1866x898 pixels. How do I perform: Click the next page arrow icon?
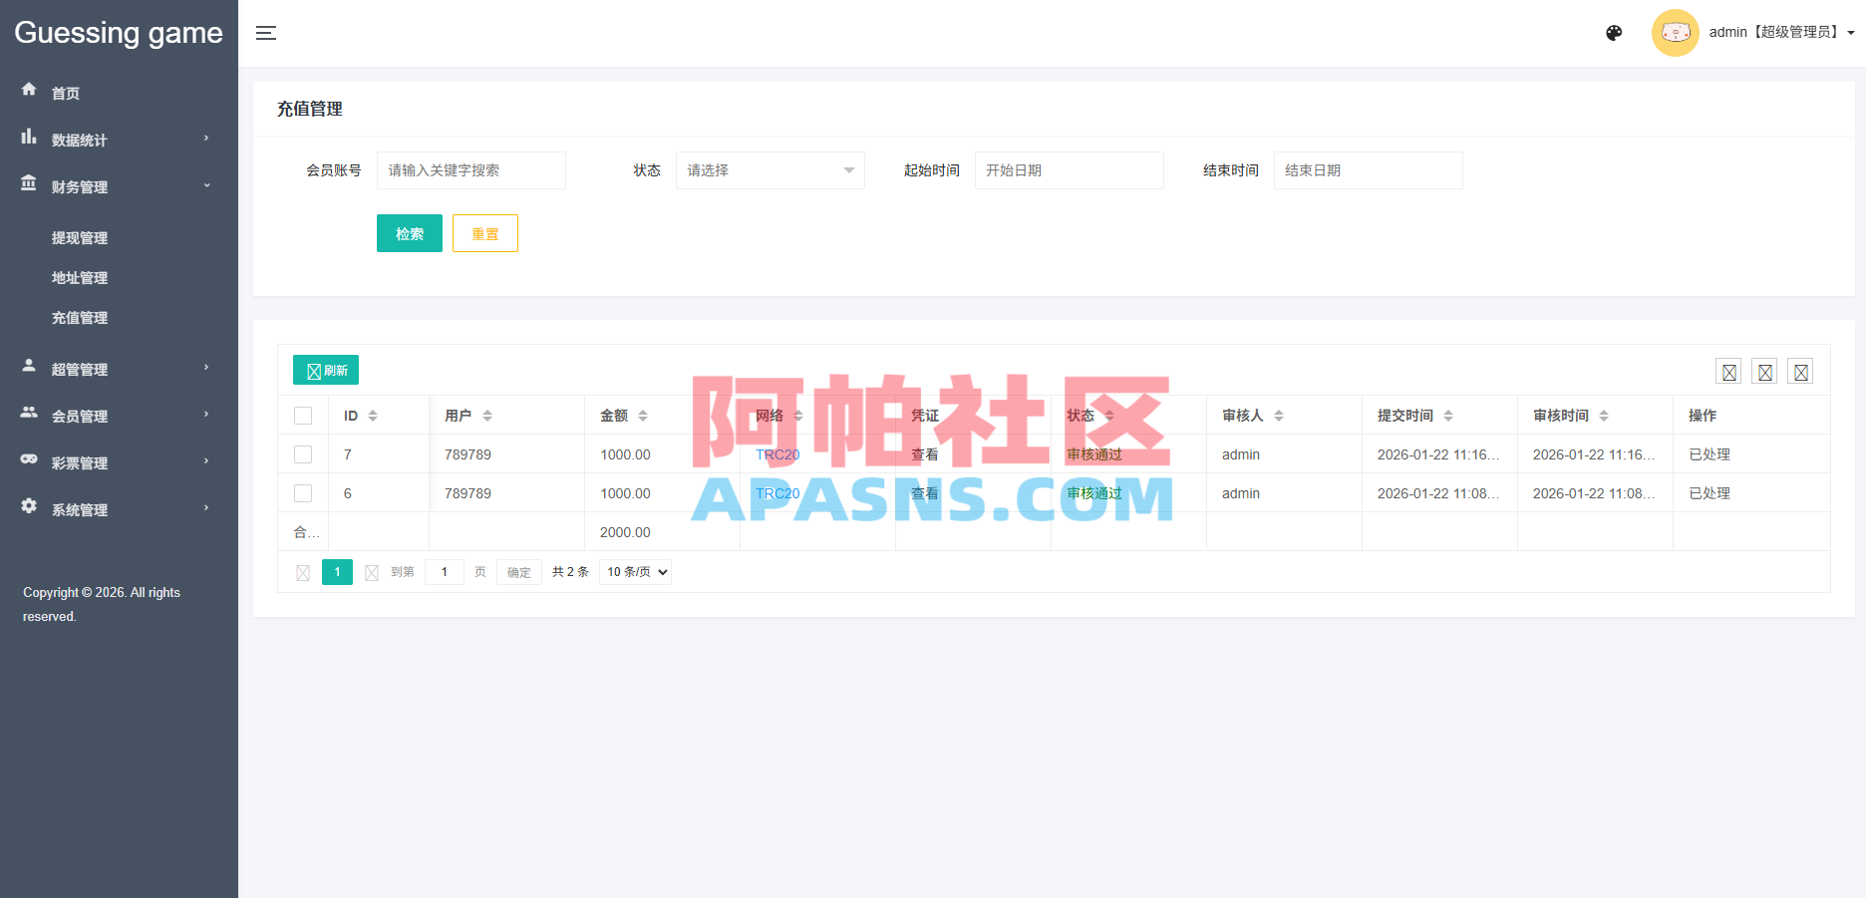pyautogui.click(x=372, y=572)
